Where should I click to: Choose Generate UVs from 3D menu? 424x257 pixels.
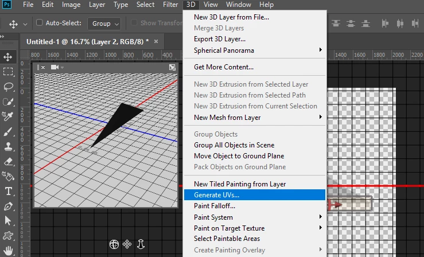[255, 195]
